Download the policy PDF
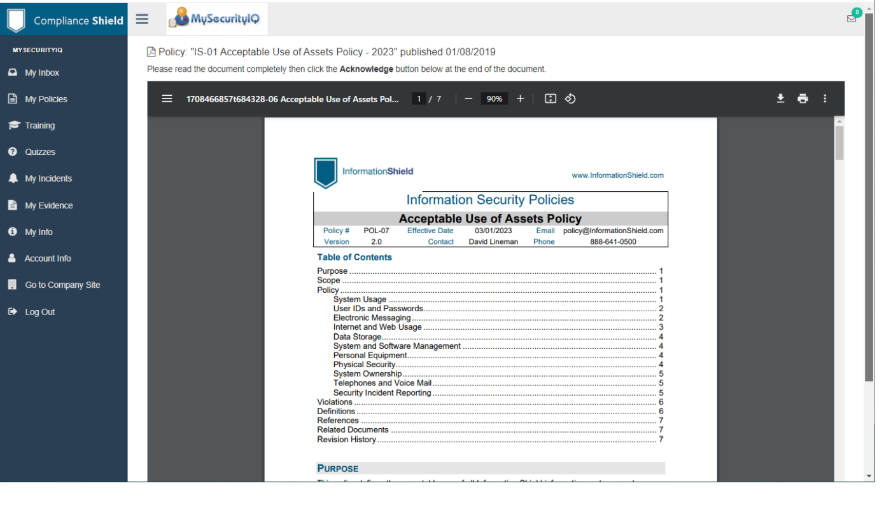The width and height of the screenshot is (891, 505). 780,98
